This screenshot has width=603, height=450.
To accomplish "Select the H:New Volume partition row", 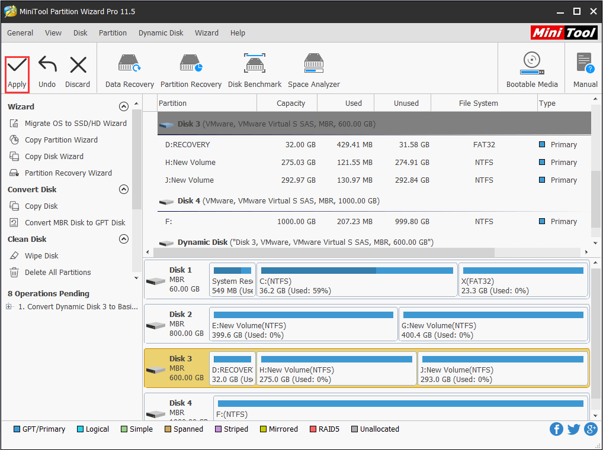I will point(374,163).
